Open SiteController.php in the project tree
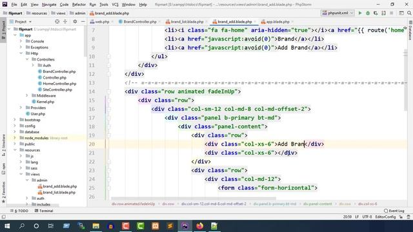 (55, 90)
